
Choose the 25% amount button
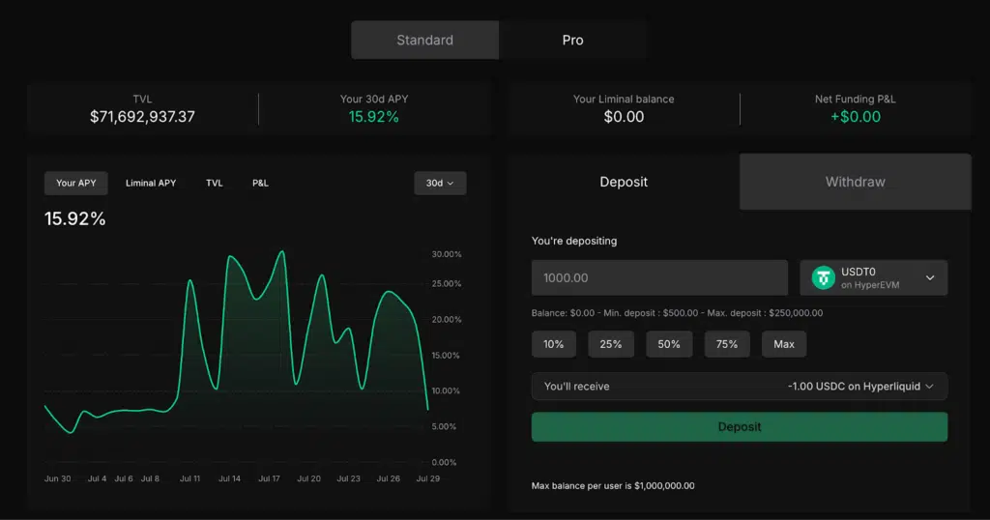611,344
